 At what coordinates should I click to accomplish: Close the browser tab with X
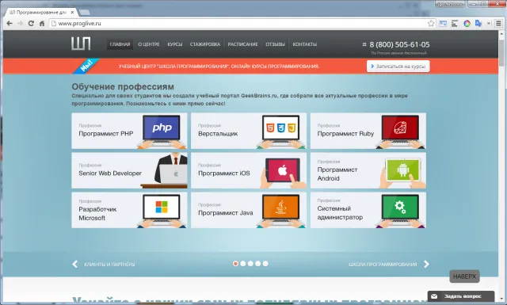point(72,13)
